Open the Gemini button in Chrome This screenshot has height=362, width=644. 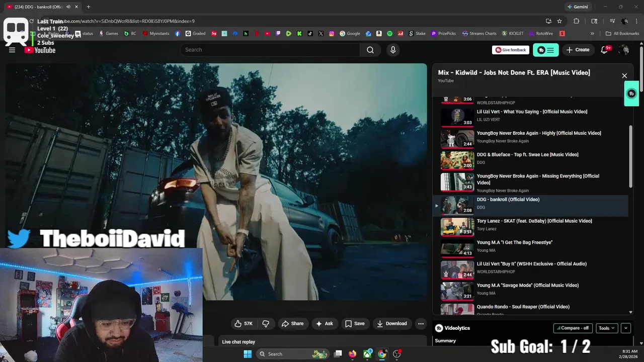pos(577,7)
